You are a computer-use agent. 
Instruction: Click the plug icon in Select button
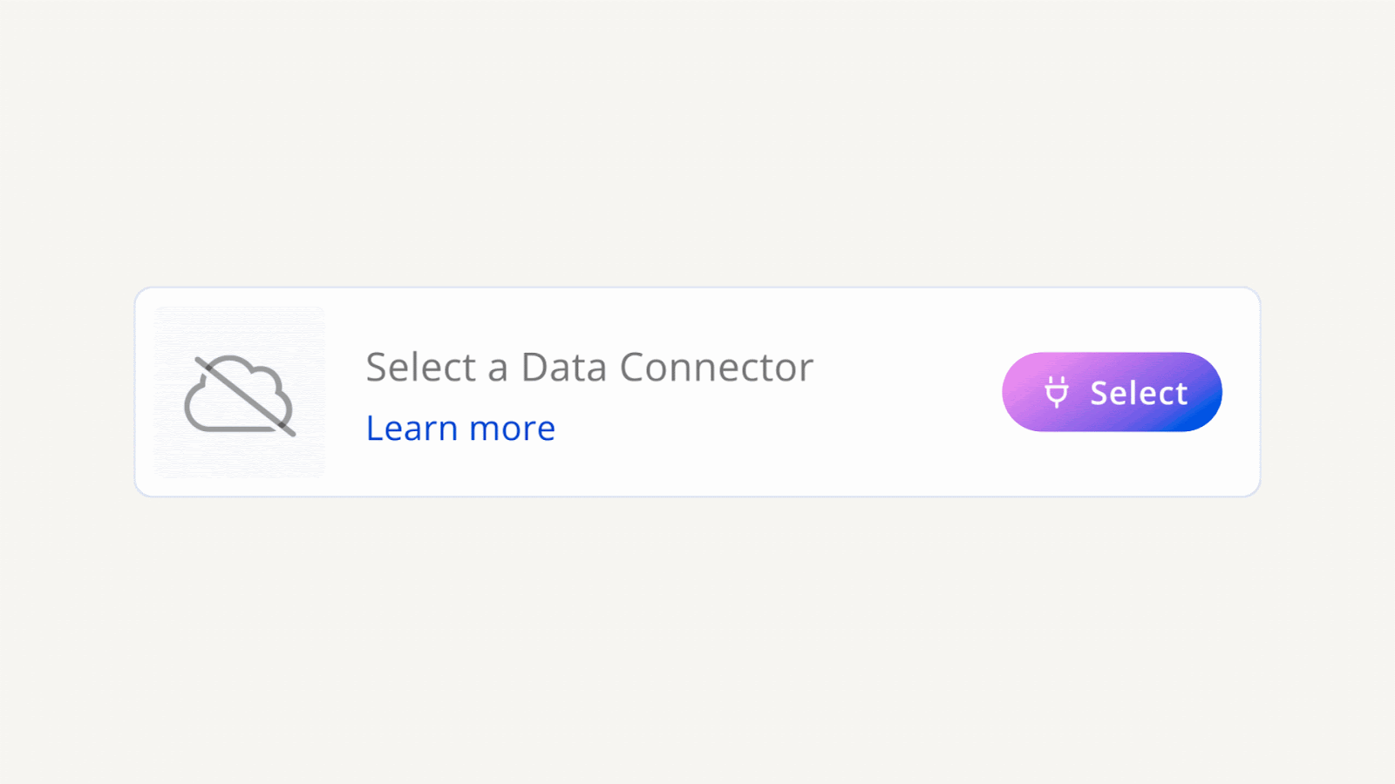click(1057, 392)
